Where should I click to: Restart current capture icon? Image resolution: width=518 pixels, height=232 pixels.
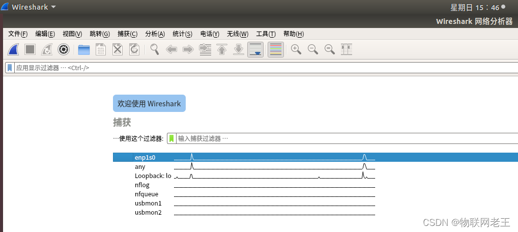(47, 49)
